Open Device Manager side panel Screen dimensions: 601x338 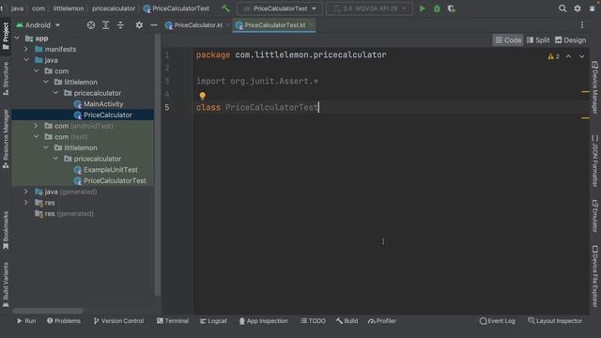coord(594,87)
